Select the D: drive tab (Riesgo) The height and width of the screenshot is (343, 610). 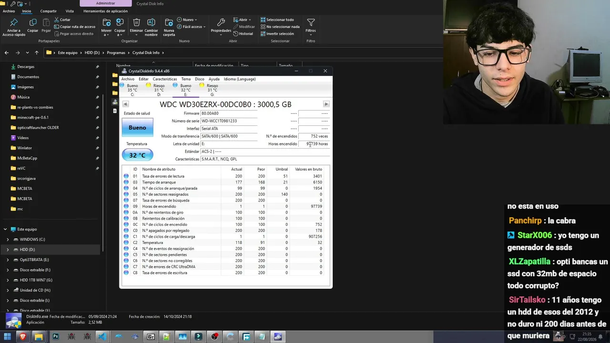point(159,90)
